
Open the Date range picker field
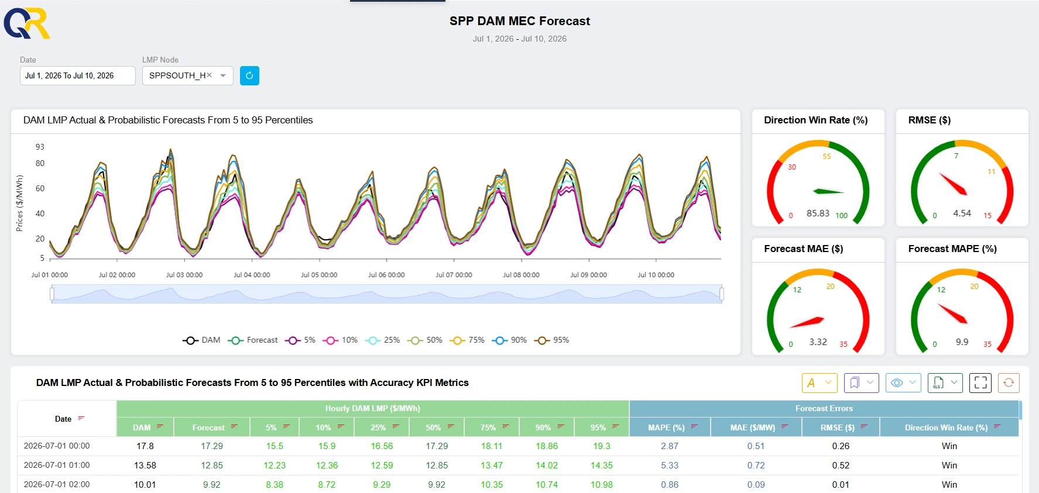(78, 75)
